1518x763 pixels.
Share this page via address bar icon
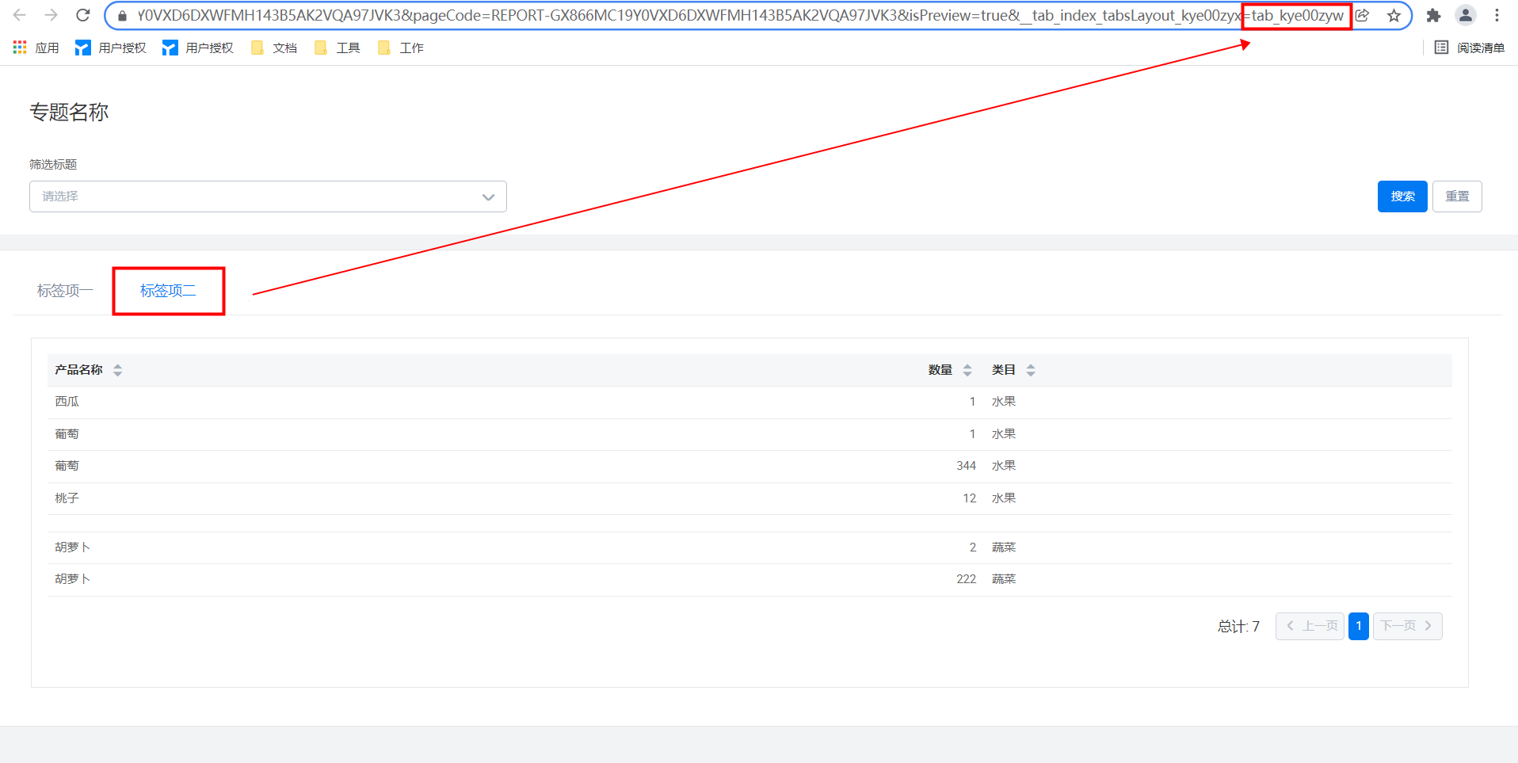click(1363, 15)
